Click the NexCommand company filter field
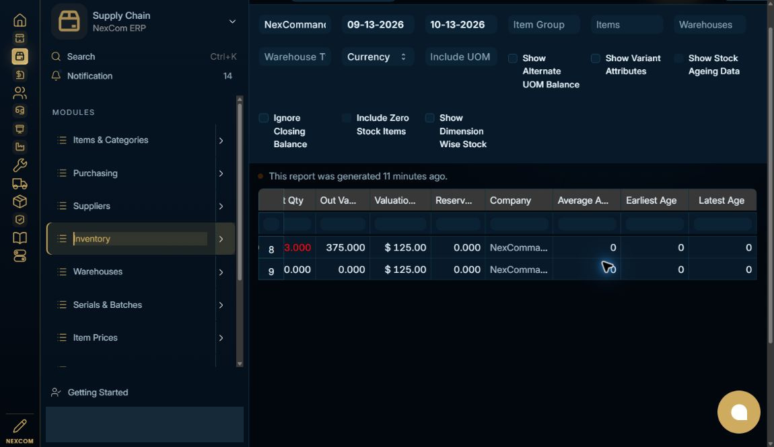 [295, 25]
